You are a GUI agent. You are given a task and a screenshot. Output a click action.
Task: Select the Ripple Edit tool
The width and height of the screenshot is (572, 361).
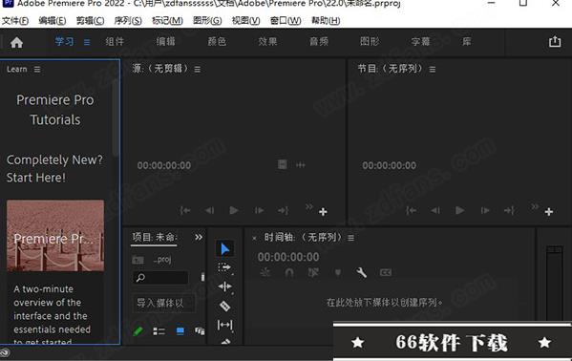coord(224,287)
